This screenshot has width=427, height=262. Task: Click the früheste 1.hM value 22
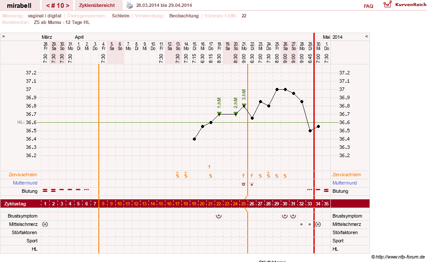(x=244, y=16)
